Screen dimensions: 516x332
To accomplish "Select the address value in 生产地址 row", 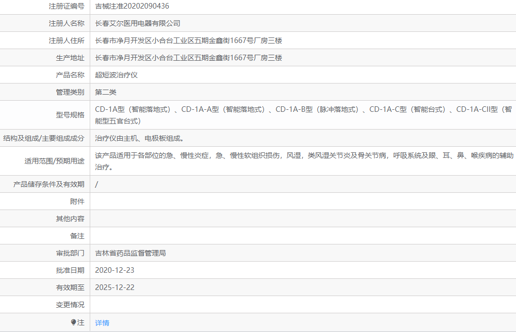I will pos(189,58).
